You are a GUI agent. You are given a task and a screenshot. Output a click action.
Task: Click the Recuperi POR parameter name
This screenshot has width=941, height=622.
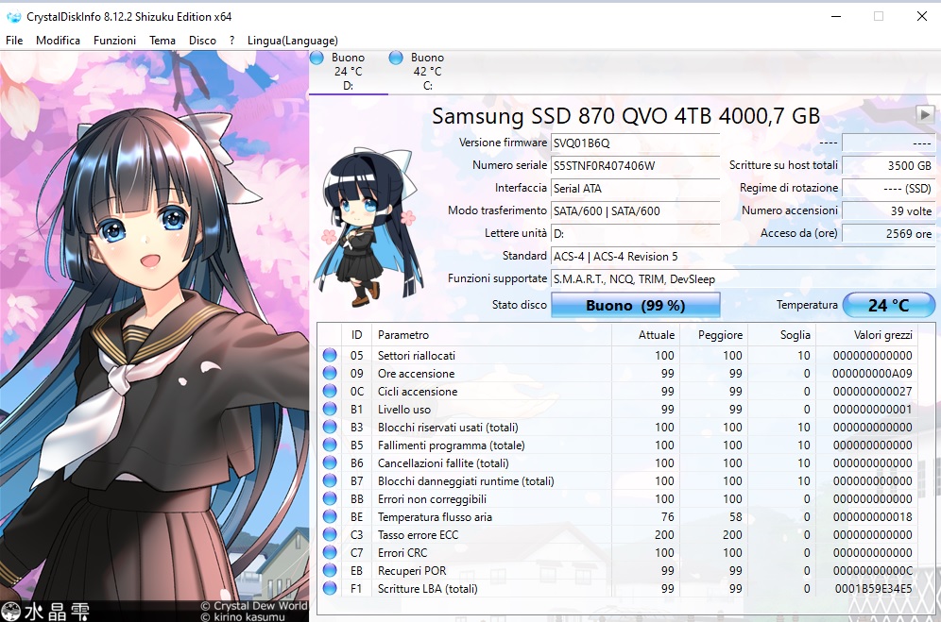412,570
